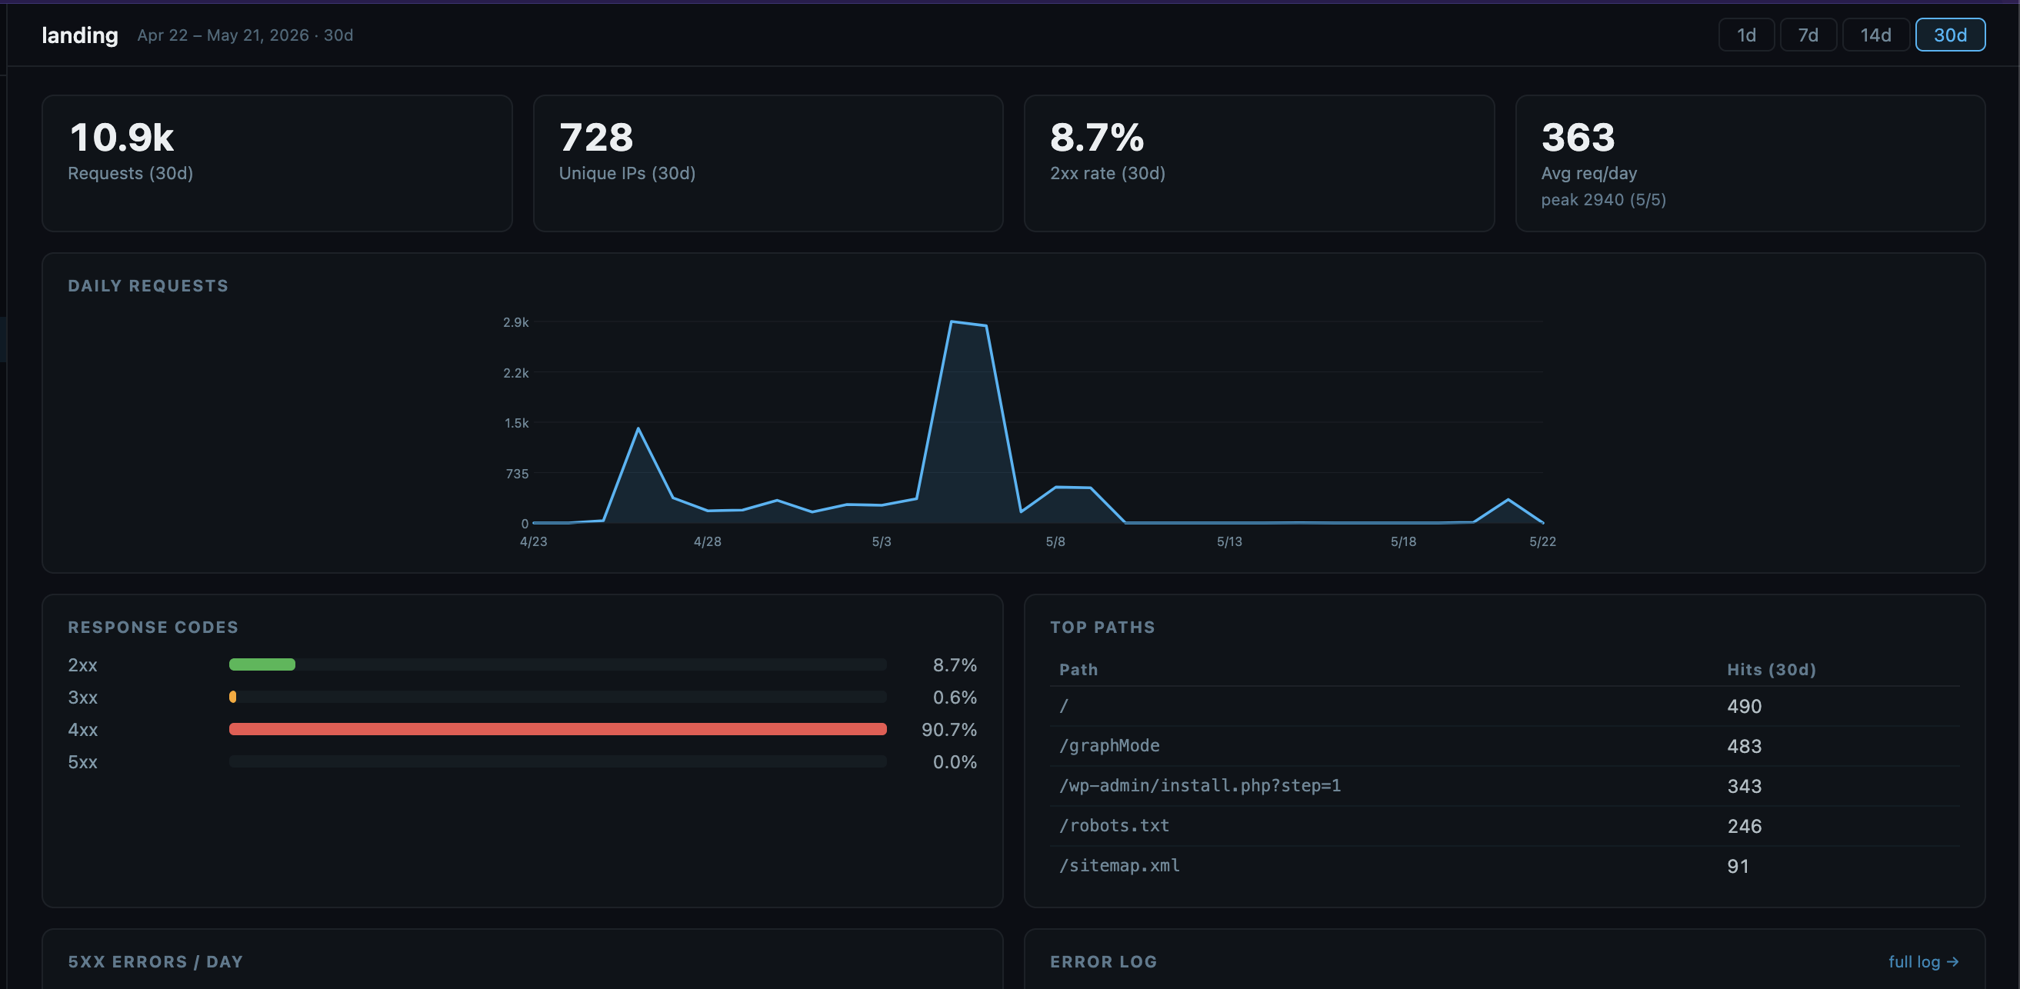Click the 10.9k Requests card
2020x989 pixels.
click(277, 163)
